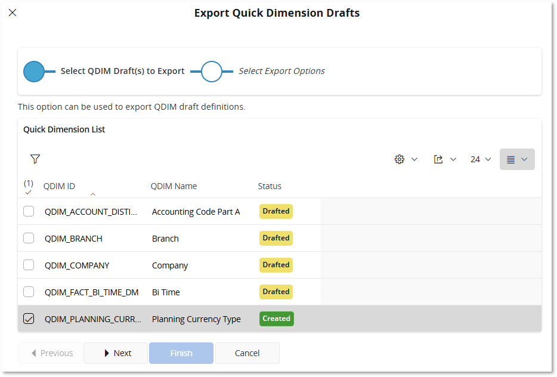
Task: Open the 24 rows page size dropdown
Action: (x=481, y=159)
